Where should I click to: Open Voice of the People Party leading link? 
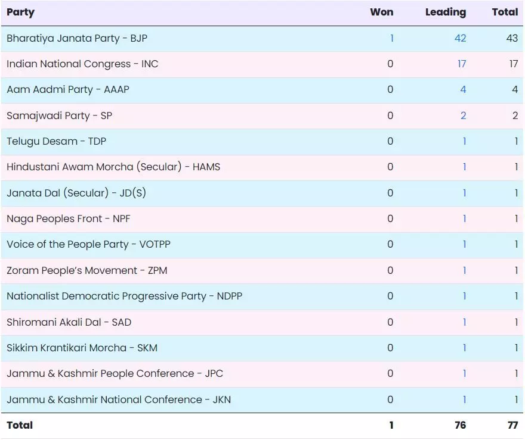click(464, 244)
